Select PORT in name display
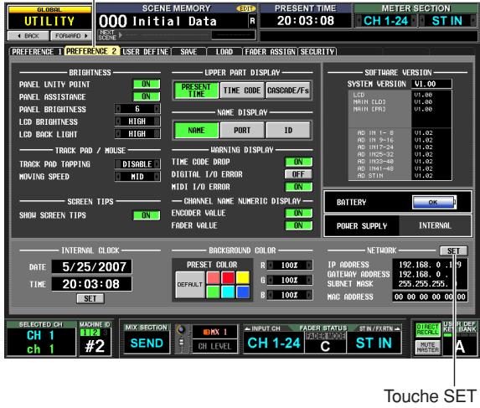 pos(242,131)
